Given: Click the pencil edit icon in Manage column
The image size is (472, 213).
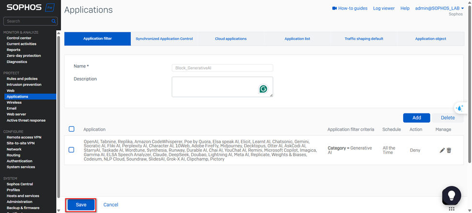Looking at the screenshot, I should tap(442, 150).
